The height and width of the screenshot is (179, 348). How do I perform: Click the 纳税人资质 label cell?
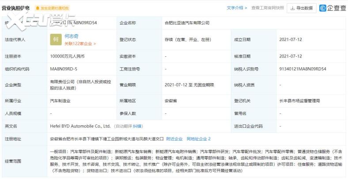pyautogui.click(x=254, y=85)
